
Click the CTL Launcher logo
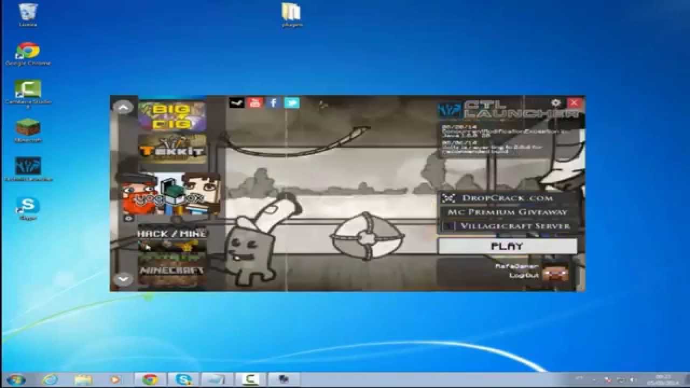[x=508, y=109]
